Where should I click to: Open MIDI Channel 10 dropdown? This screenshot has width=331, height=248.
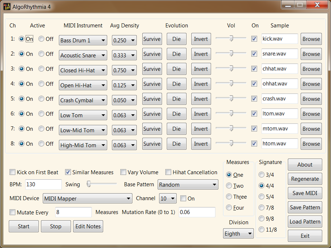[x=168, y=198]
